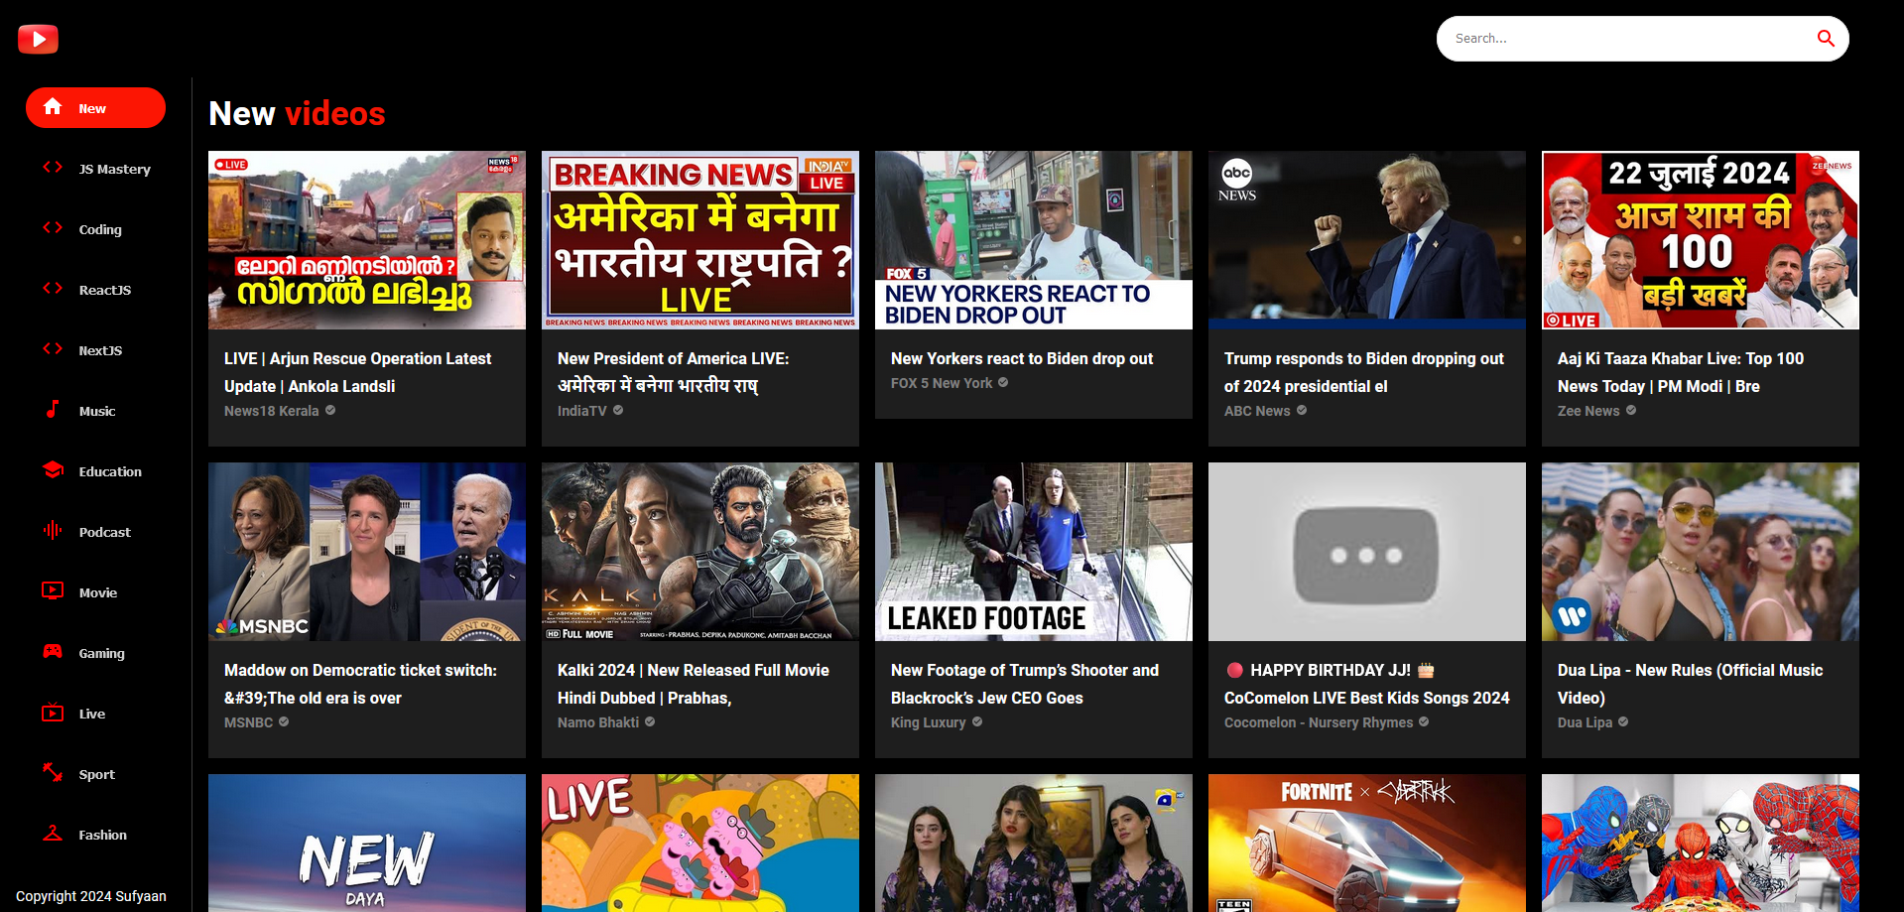Show the Live category
Image resolution: width=1904 pixels, height=912 pixels.
point(95,714)
